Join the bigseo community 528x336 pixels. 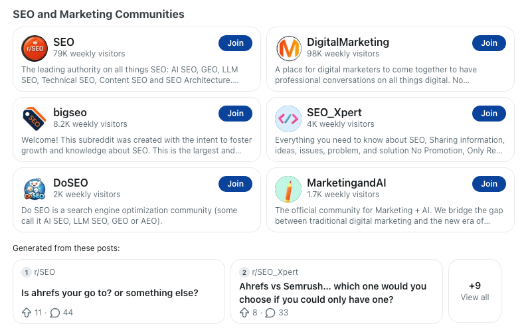[x=235, y=114]
